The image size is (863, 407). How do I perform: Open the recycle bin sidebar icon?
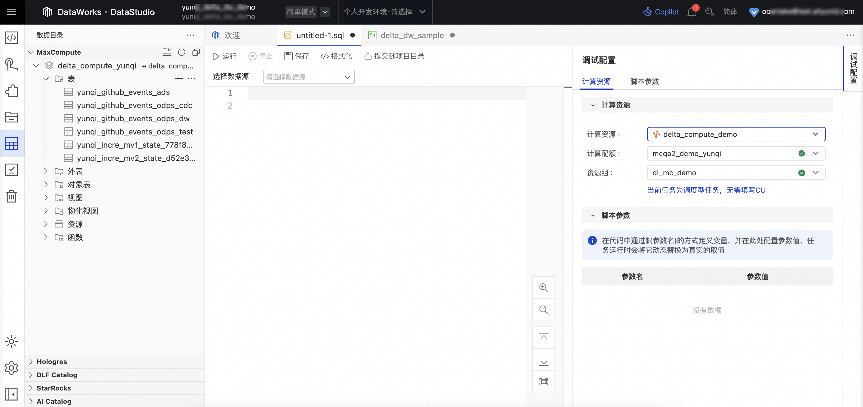click(x=11, y=196)
